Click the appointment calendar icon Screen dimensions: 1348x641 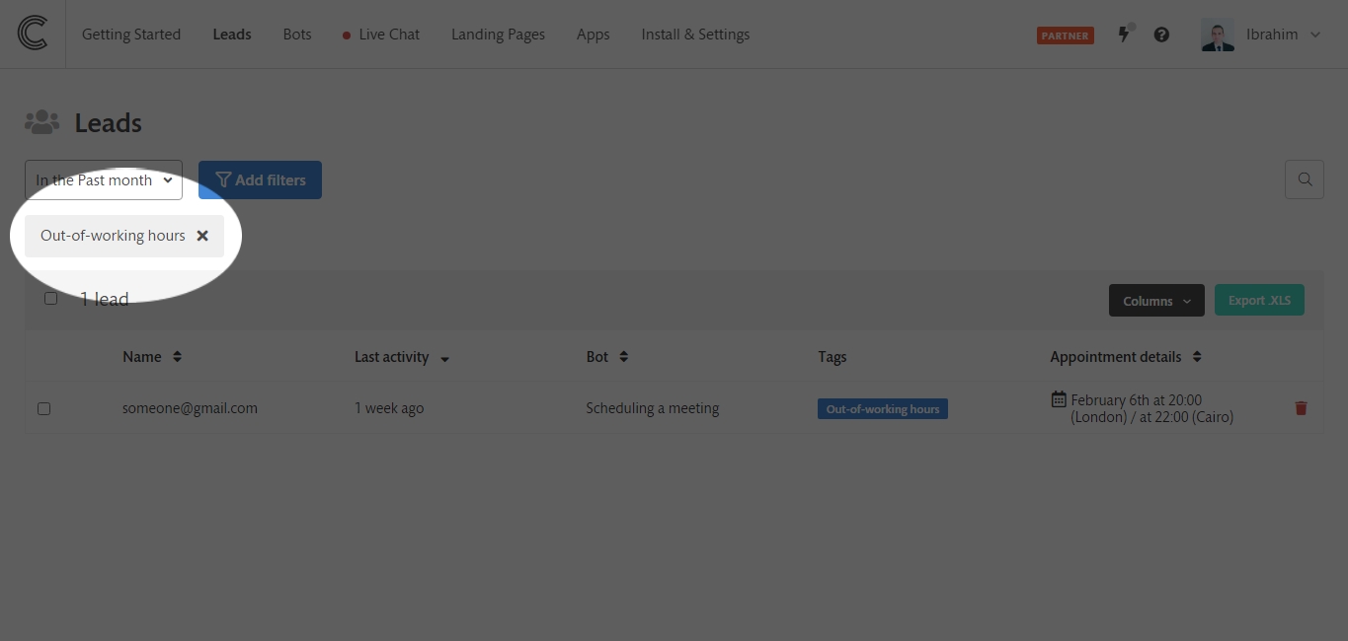[x=1059, y=399]
